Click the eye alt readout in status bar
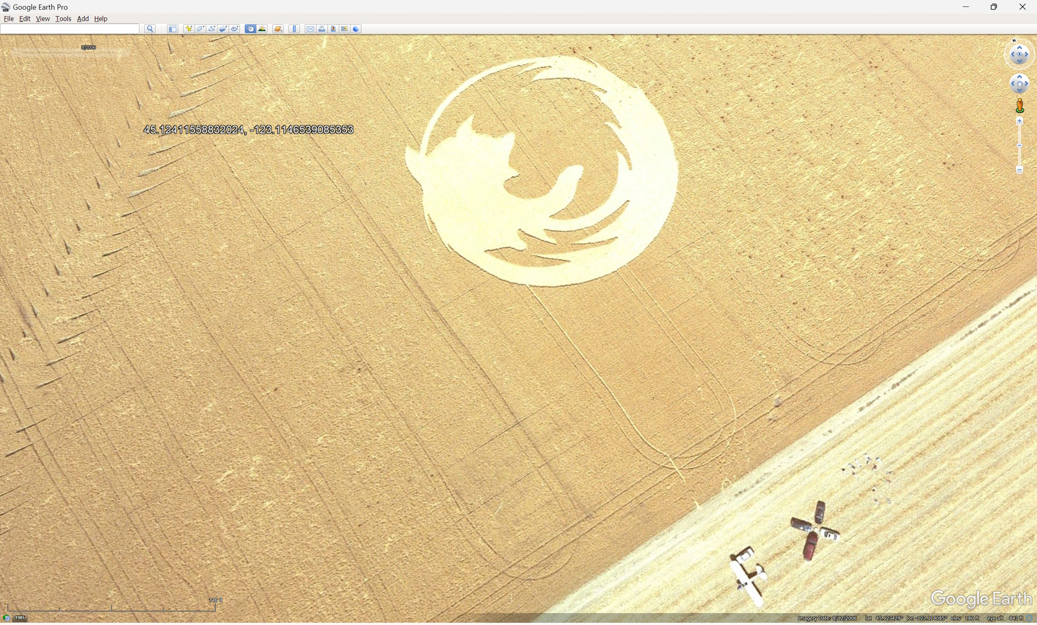This screenshot has height=625, width=1037. click(x=1005, y=619)
